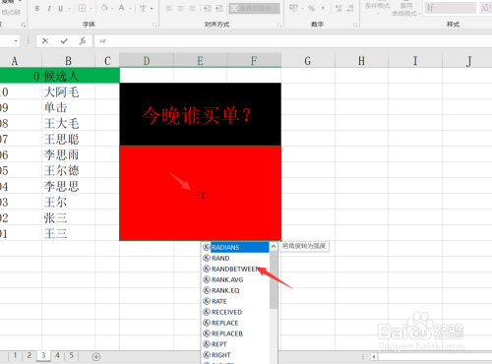The image size is (492, 364).
Task: Select column D header
Action: 147,61
